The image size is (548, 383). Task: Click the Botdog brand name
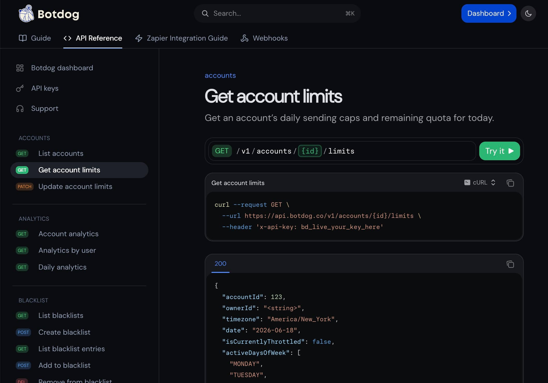pos(58,14)
